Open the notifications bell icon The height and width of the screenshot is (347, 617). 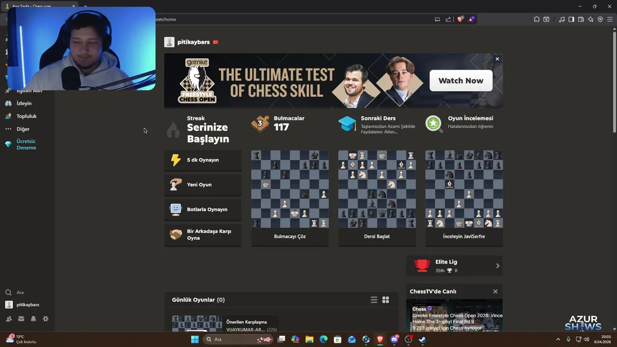[x=33, y=319]
